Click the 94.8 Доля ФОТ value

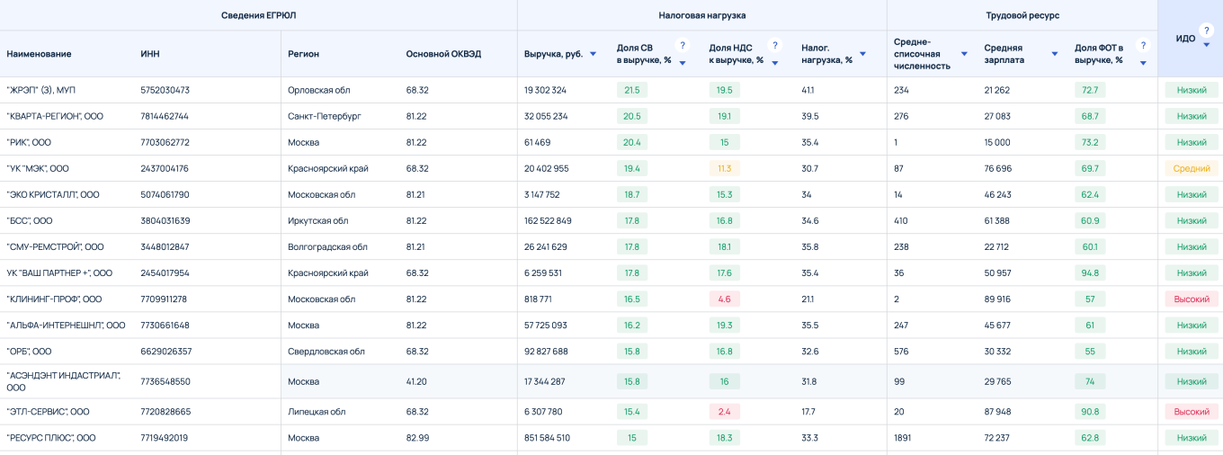point(1090,272)
